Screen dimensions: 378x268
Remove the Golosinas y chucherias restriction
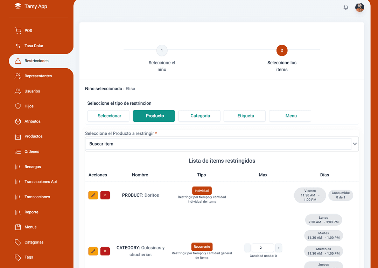(105, 251)
